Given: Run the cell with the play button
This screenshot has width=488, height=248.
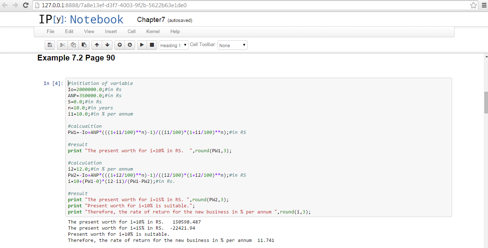Looking at the screenshot, I should (x=142, y=45).
